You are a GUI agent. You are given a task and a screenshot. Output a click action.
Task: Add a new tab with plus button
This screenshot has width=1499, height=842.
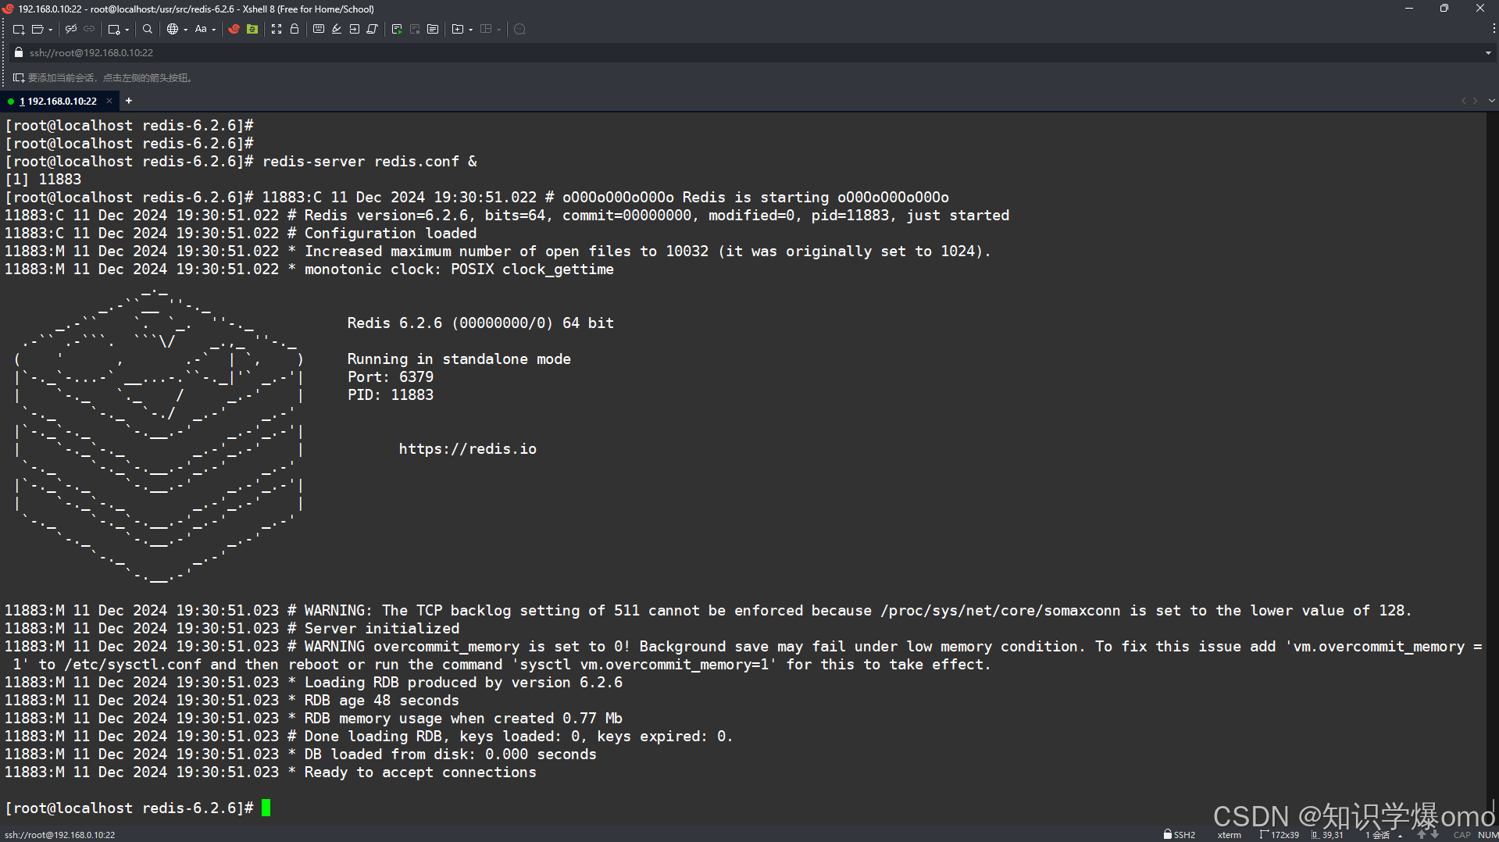pos(129,101)
